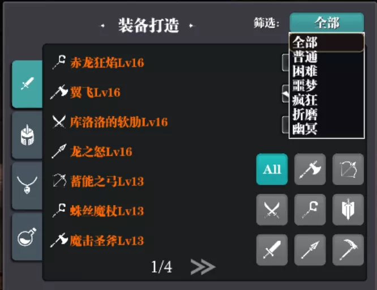
Task: Filter by spear weapon icon
Action: click(310, 250)
